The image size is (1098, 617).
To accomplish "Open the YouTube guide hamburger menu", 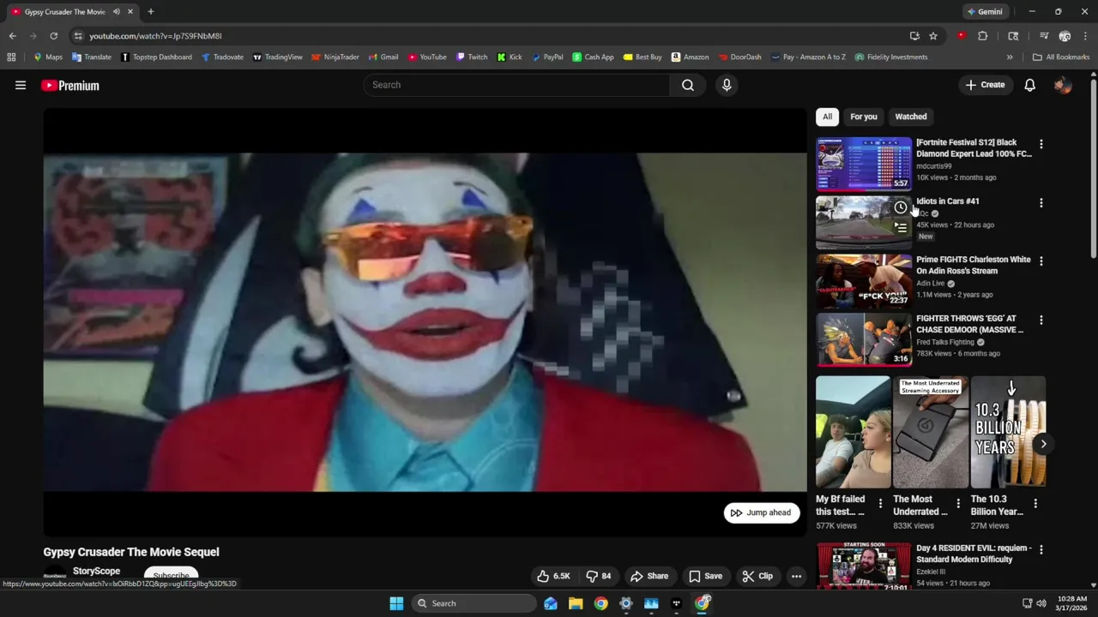I will tap(21, 85).
